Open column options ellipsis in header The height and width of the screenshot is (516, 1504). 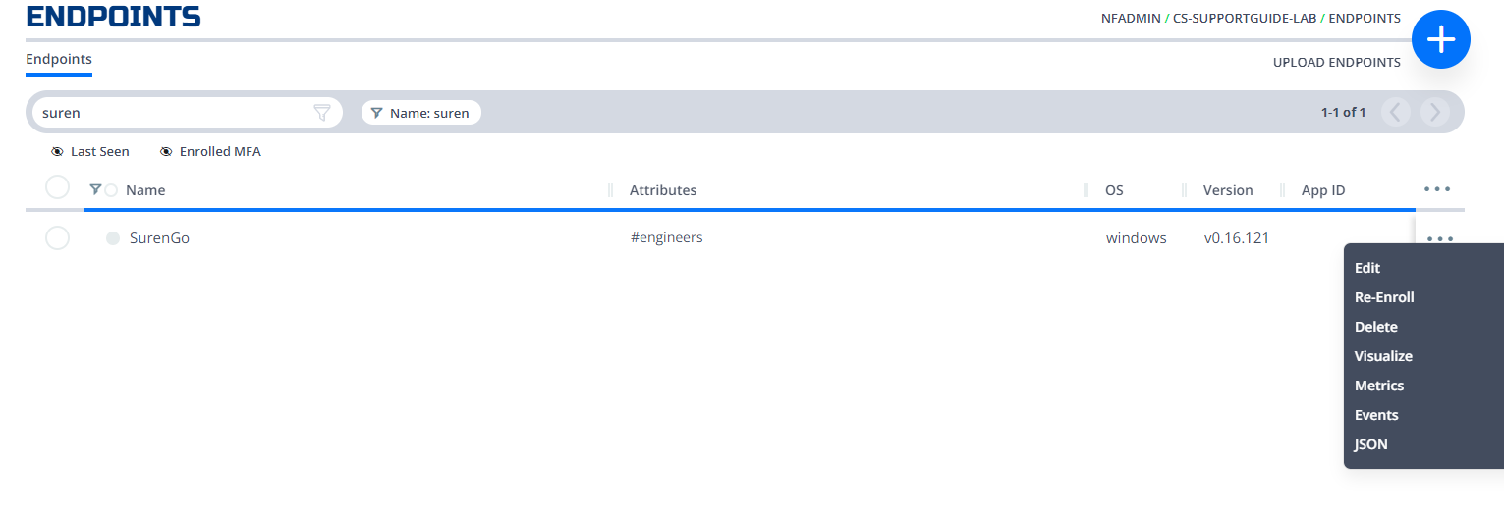1437,189
